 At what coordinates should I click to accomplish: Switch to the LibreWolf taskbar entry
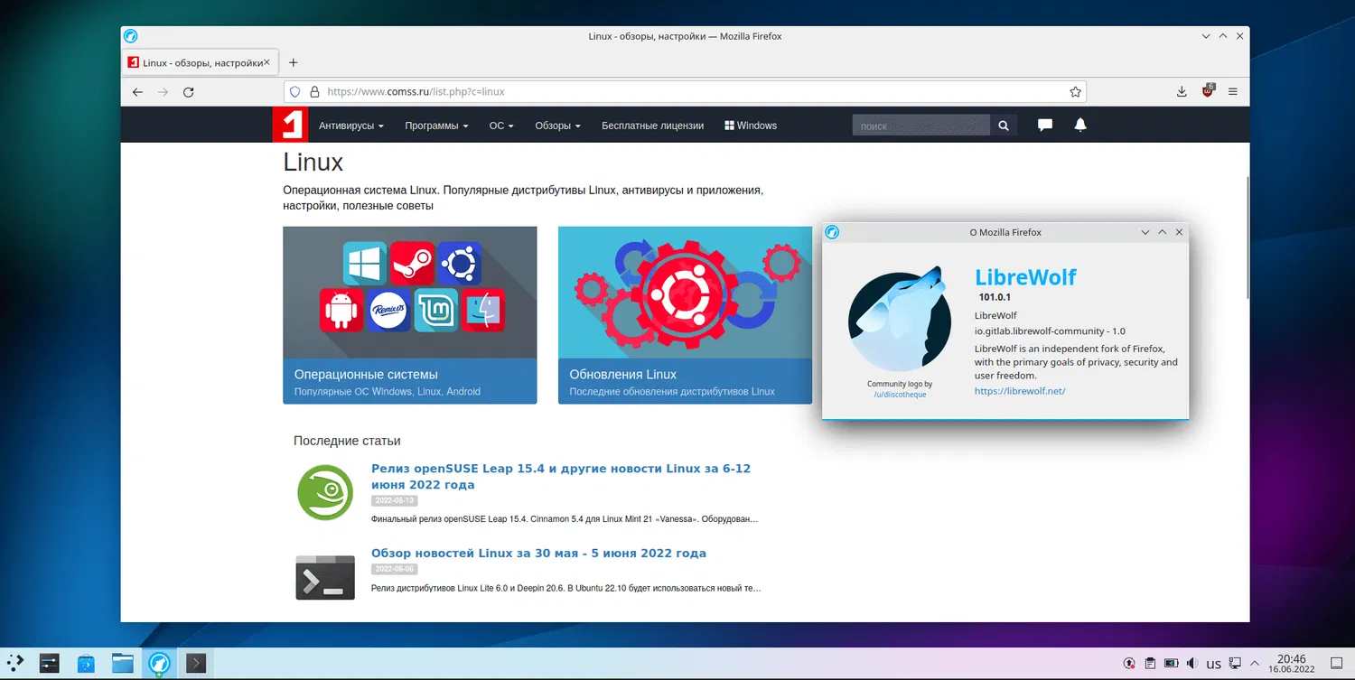tap(159, 664)
